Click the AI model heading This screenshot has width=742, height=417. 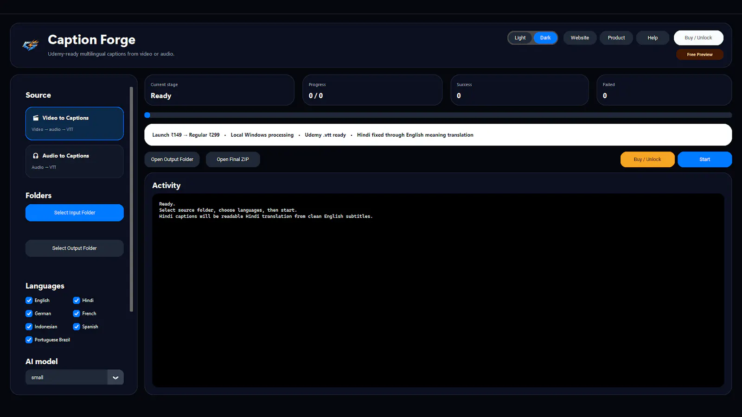pos(42,361)
